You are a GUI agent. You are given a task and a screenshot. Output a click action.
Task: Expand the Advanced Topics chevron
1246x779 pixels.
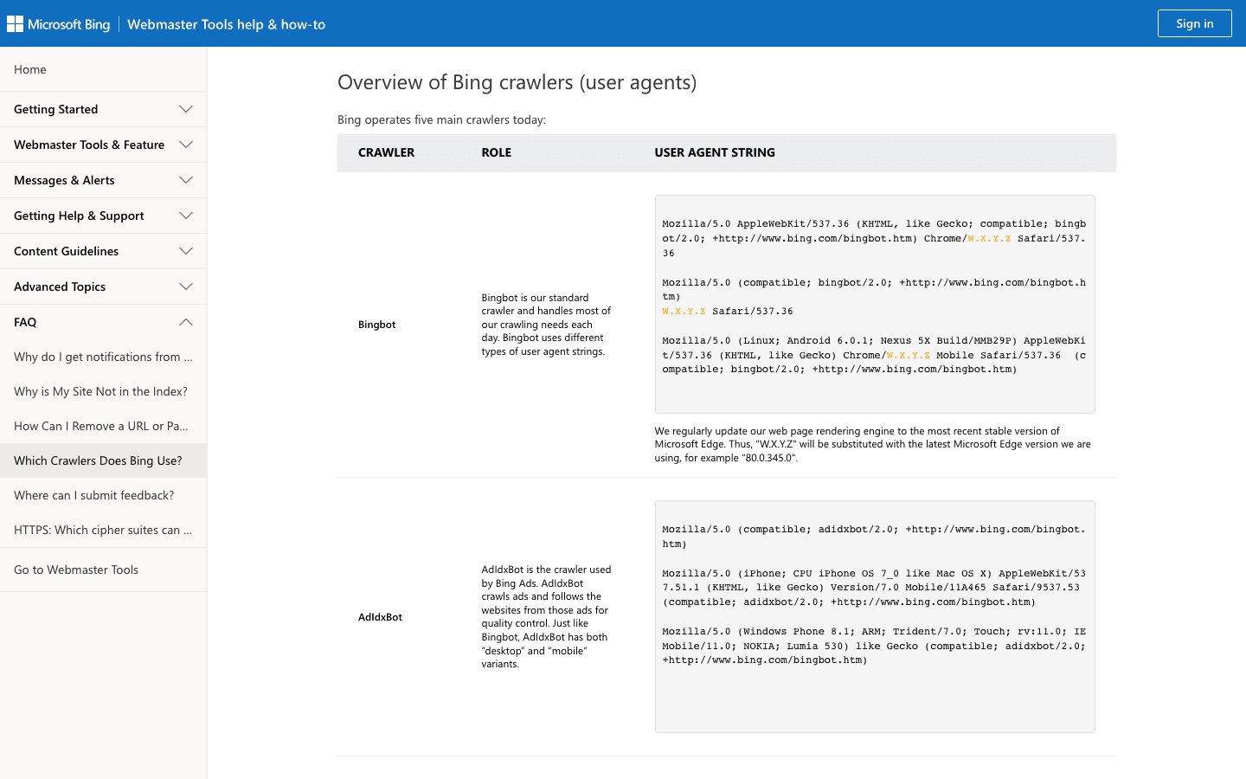(x=186, y=286)
